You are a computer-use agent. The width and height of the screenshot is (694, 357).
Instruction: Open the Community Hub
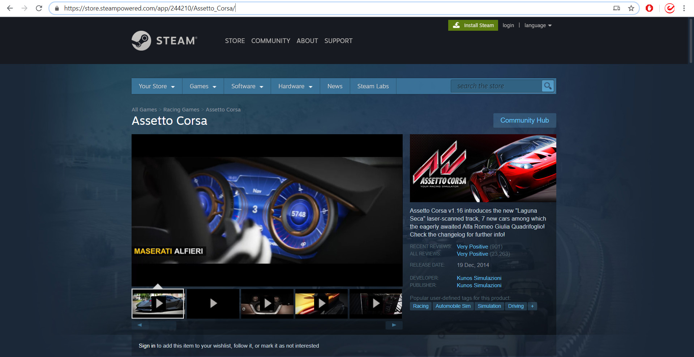tap(524, 120)
